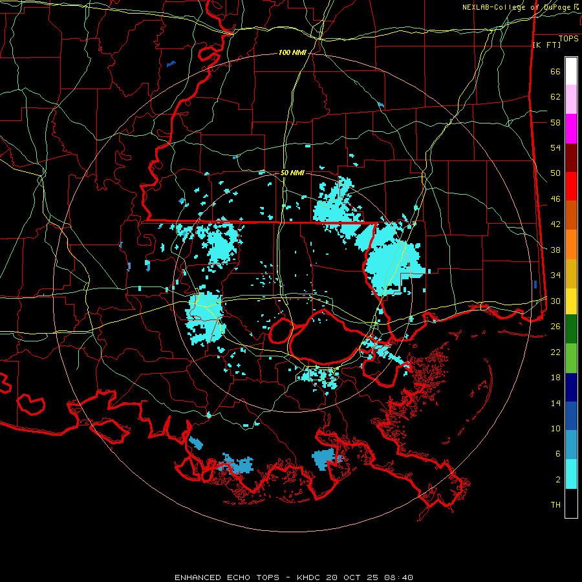Click the light green legend swatch
This screenshot has width=582, height=582.
(x=571, y=358)
